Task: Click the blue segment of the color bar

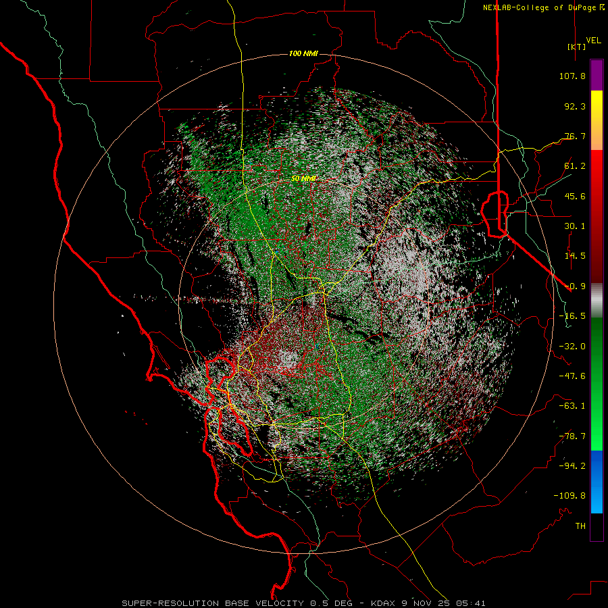Action: pos(597,482)
